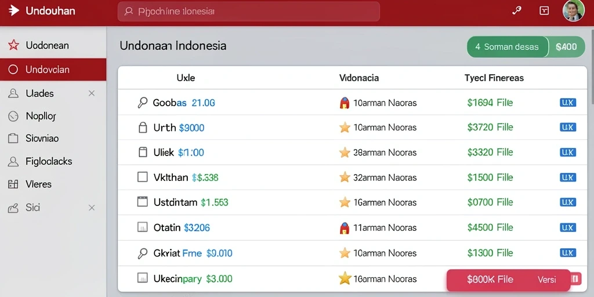Open Sici in the sidebar
Screen dimensions: 594x297
(33, 207)
